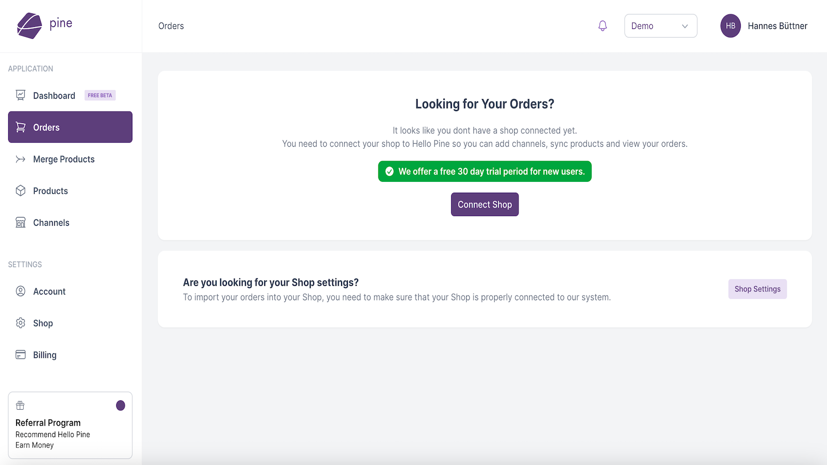Open Shop settings in sidebar
Viewport: 827px width, 465px height.
tap(70, 323)
